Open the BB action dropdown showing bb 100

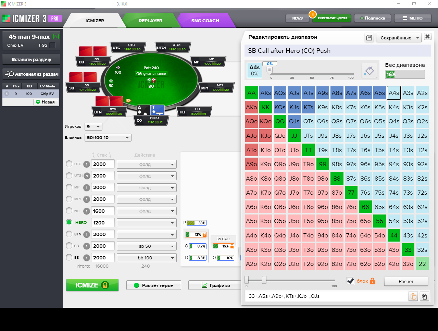tap(147, 258)
